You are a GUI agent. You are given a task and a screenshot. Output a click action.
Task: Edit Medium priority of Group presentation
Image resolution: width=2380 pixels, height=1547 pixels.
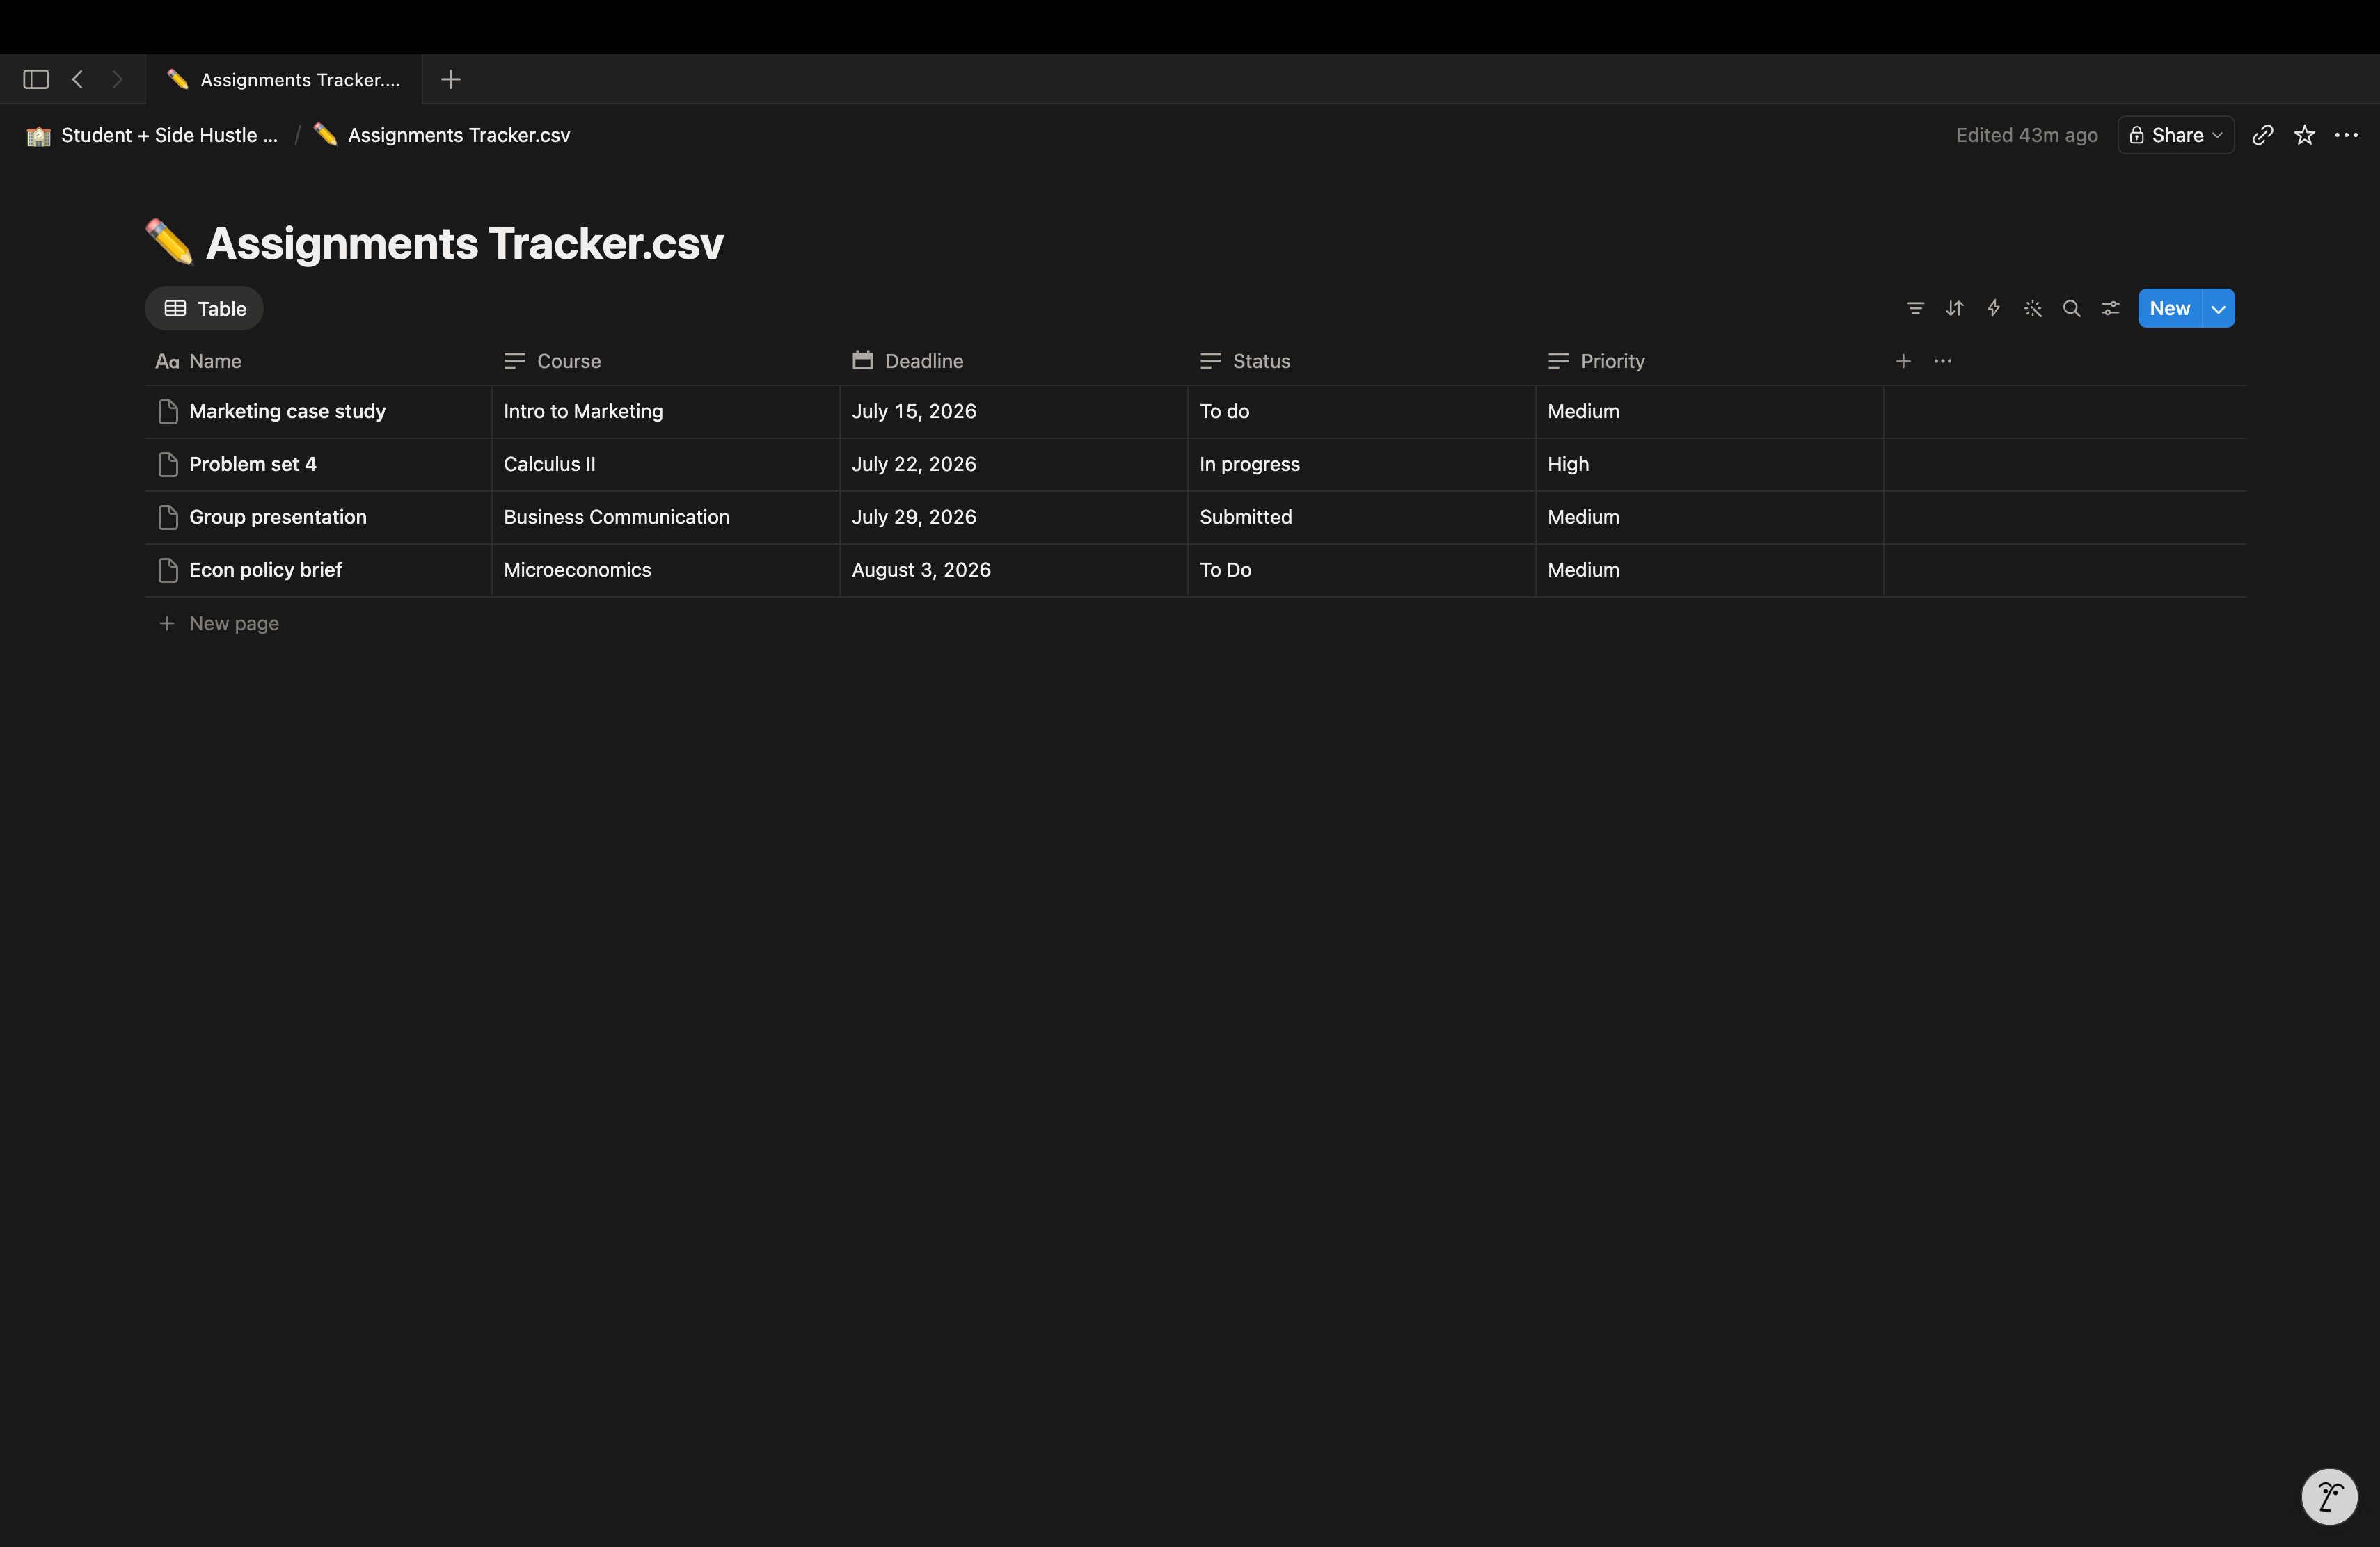pyautogui.click(x=1709, y=518)
